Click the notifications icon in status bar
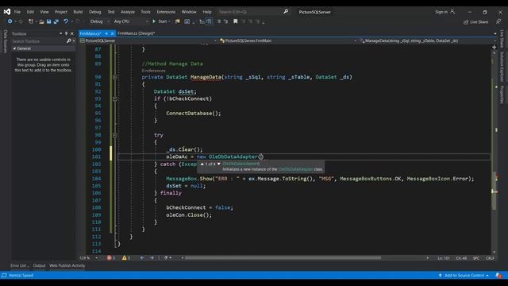The height and width of the screenshot is (286, 508). [x=498, y=276]
